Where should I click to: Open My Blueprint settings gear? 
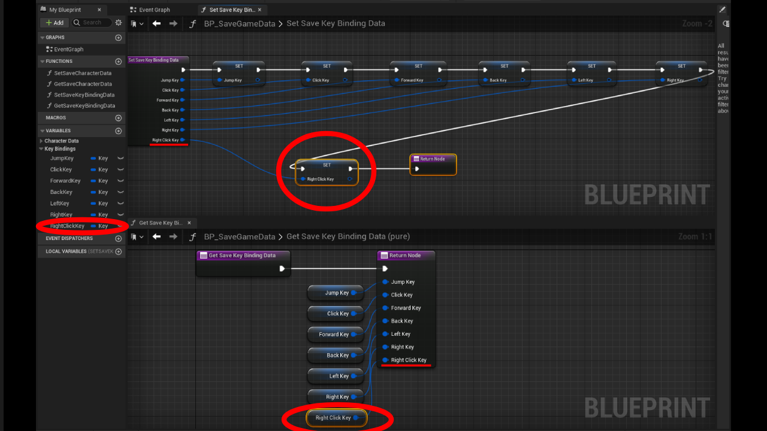119,23
